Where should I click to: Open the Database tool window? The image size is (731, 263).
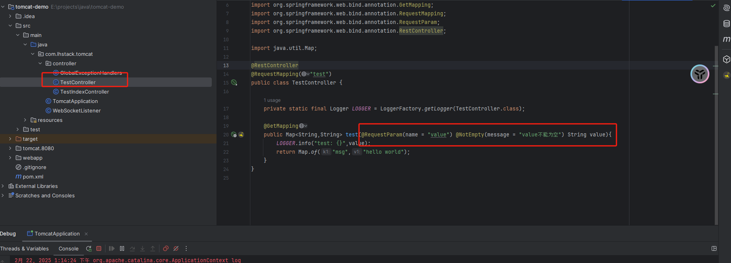pyautogui.click(x=726, y=24)
